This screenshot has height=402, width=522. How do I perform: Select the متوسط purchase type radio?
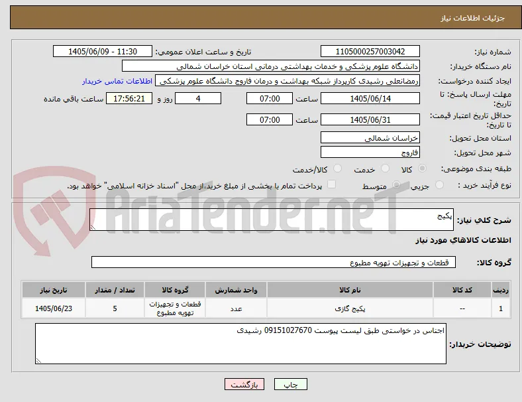click(x=396, y=184)
